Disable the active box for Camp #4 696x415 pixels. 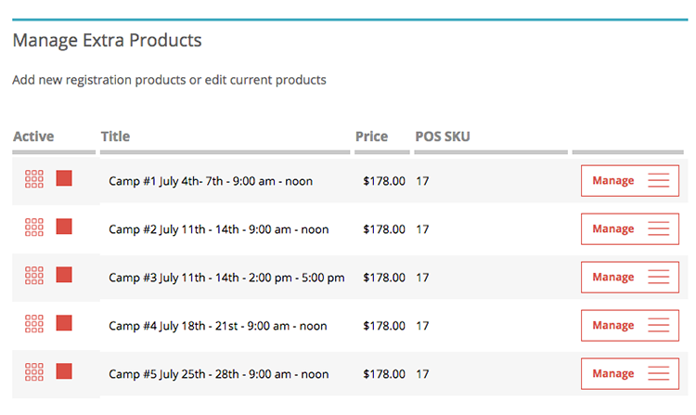64,323
